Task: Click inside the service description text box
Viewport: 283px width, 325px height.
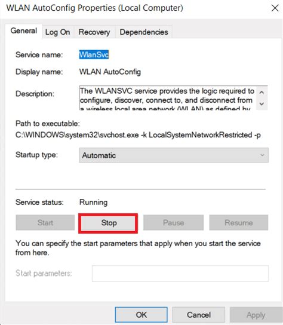Action: [x=168, y=98]
